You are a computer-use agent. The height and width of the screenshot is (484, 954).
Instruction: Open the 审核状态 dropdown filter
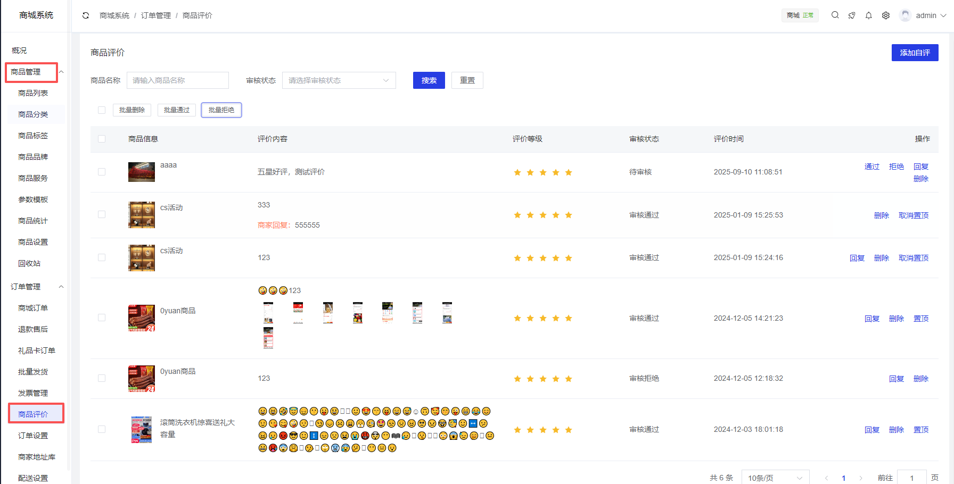(x=339, y=80)
